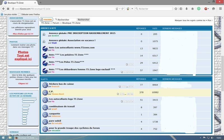This screenshot has height=140, width=224.
Task: Click the address bar history dropdown arrow
Action: (x=120, y=9)
